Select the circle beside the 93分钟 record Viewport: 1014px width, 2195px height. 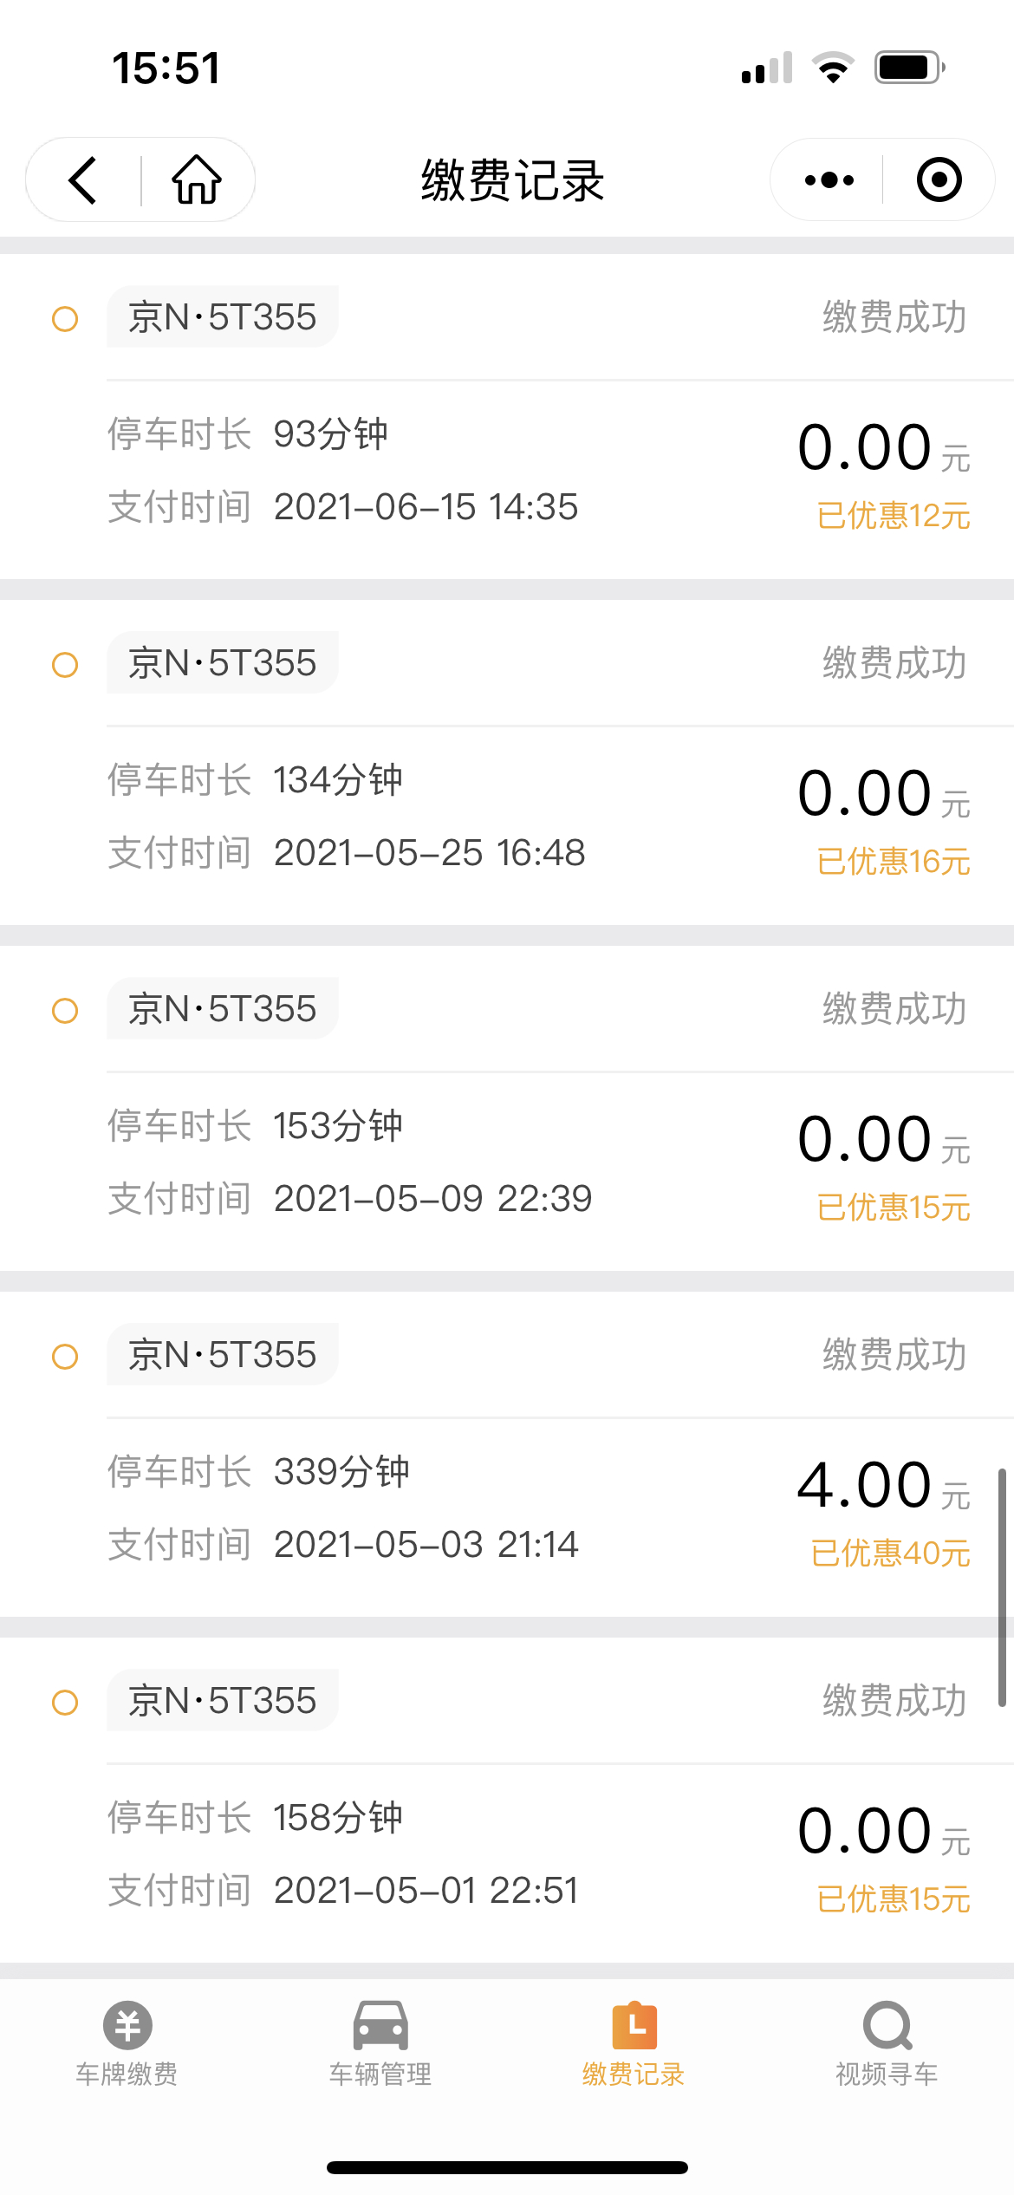65,319
